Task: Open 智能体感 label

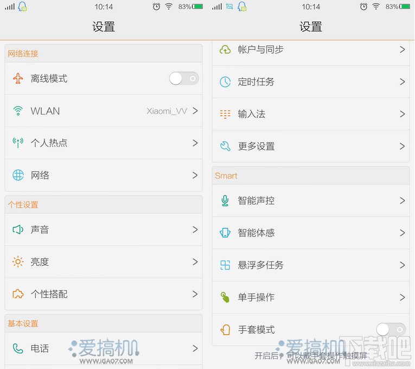Action: click(x=256, y=233)
